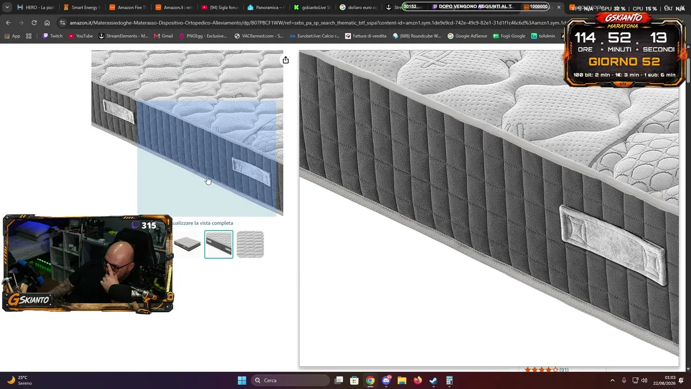
Task: Switch to the Amazon Fire TV tab
Action: coord(128,8)
